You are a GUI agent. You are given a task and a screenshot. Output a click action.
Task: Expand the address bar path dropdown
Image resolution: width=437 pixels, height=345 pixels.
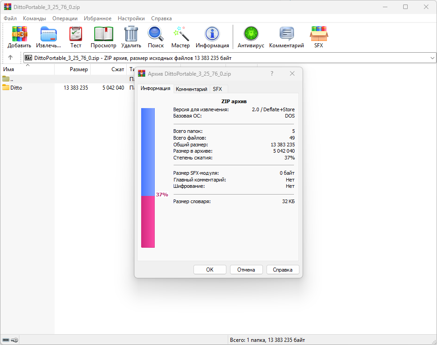pyautogui.click(x=432, y=58)
